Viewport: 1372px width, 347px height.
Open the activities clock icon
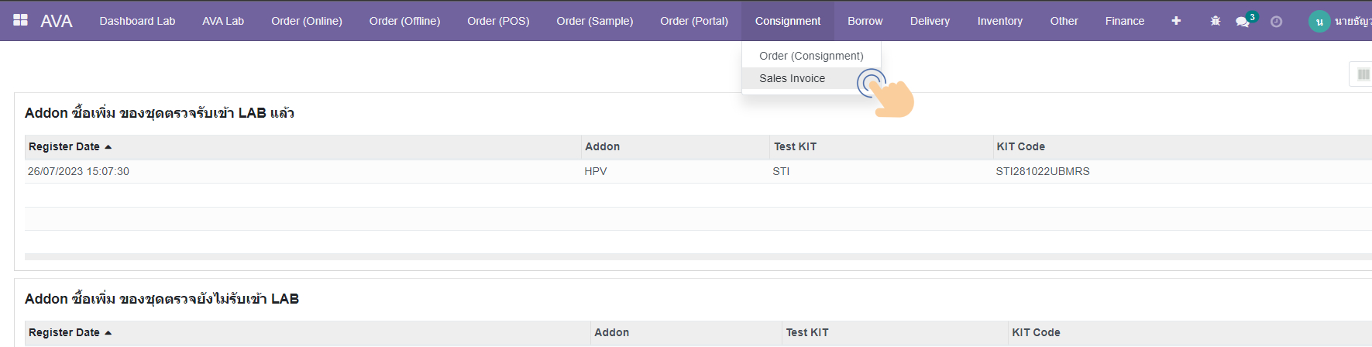(x=1276, y=21)
